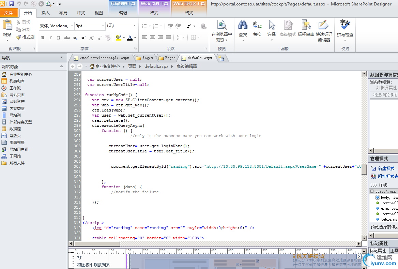Click New Style (新建样式) link
Viewport: 398px width, 269px height.
[x=387, y=168]
